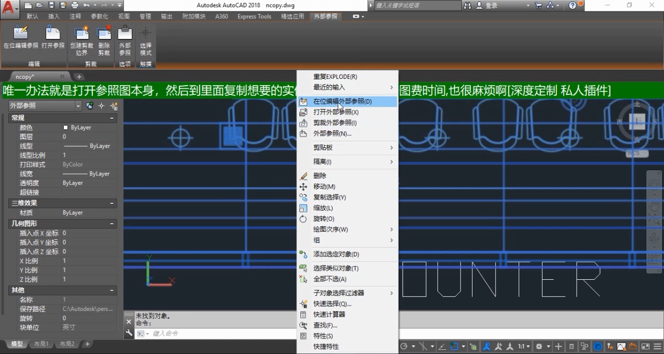The image size is (664, 354).
Task: Click the Clean Screen icon in the status bar
Action: (645, 346)
